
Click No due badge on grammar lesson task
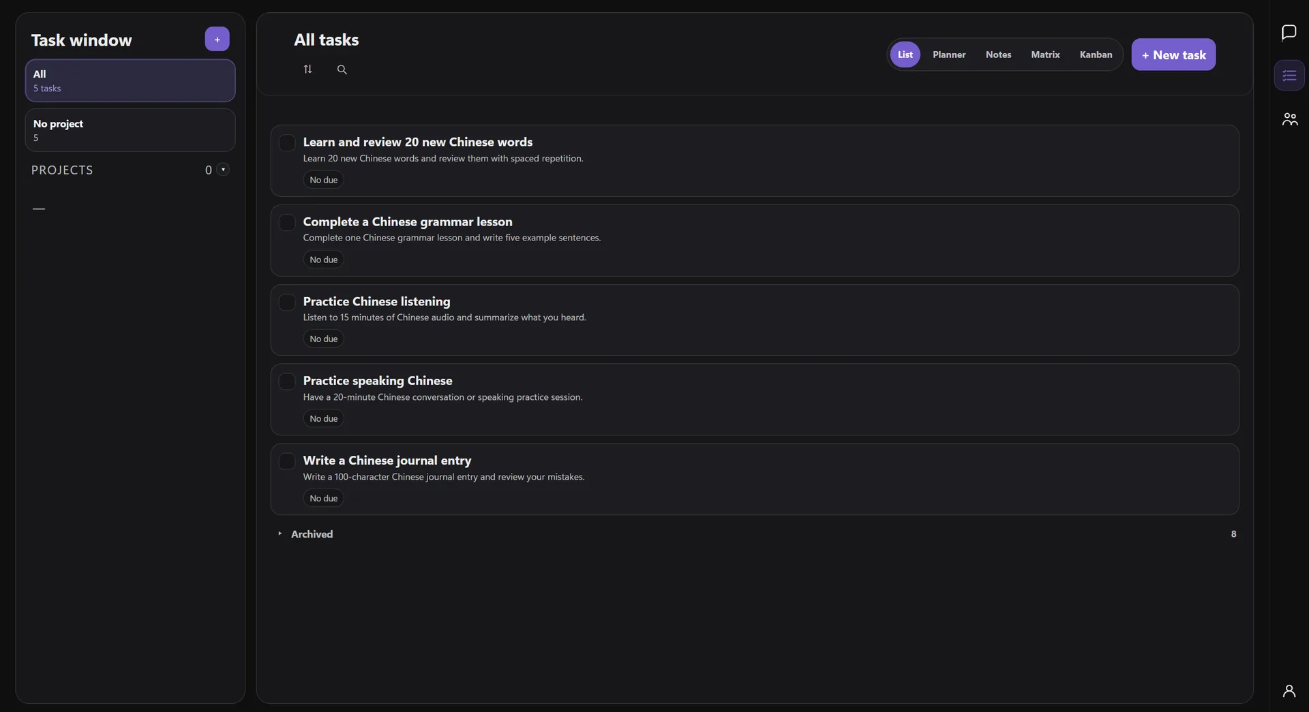[323, 260]
